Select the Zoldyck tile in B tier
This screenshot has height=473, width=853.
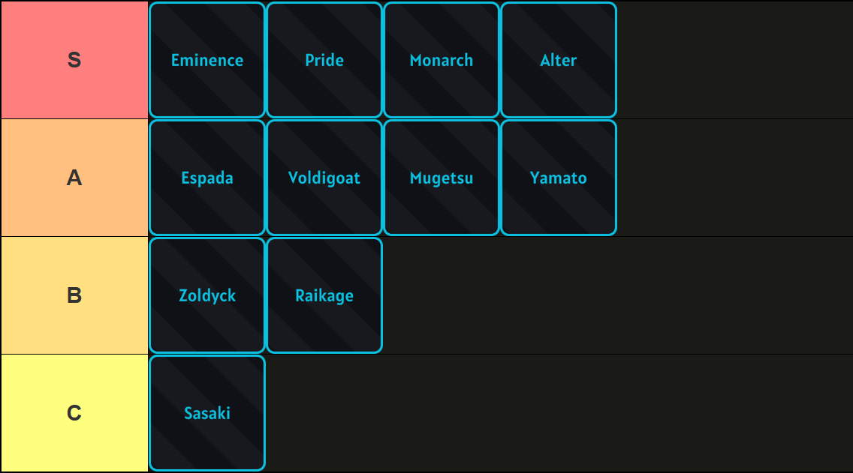click(x=206, y=295)
